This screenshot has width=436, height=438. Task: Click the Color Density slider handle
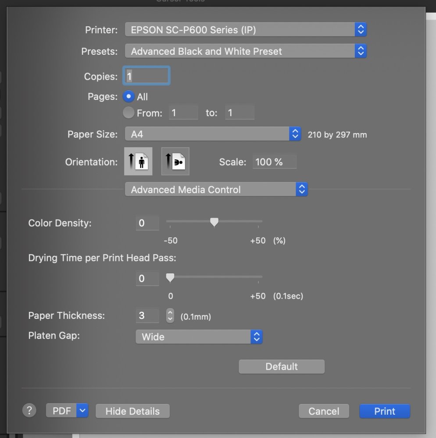tap(214, 223)
